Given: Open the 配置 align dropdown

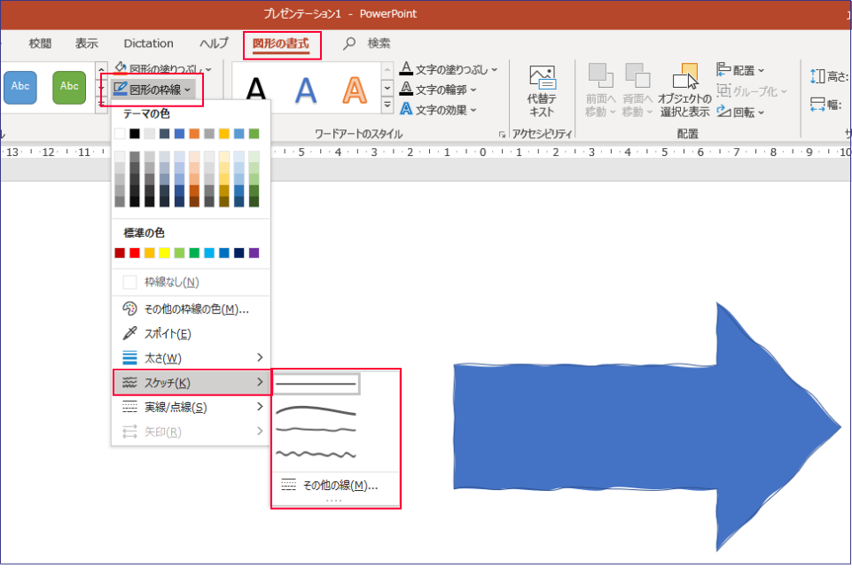Looking at the screenshot, I should [x=740, y=70].
